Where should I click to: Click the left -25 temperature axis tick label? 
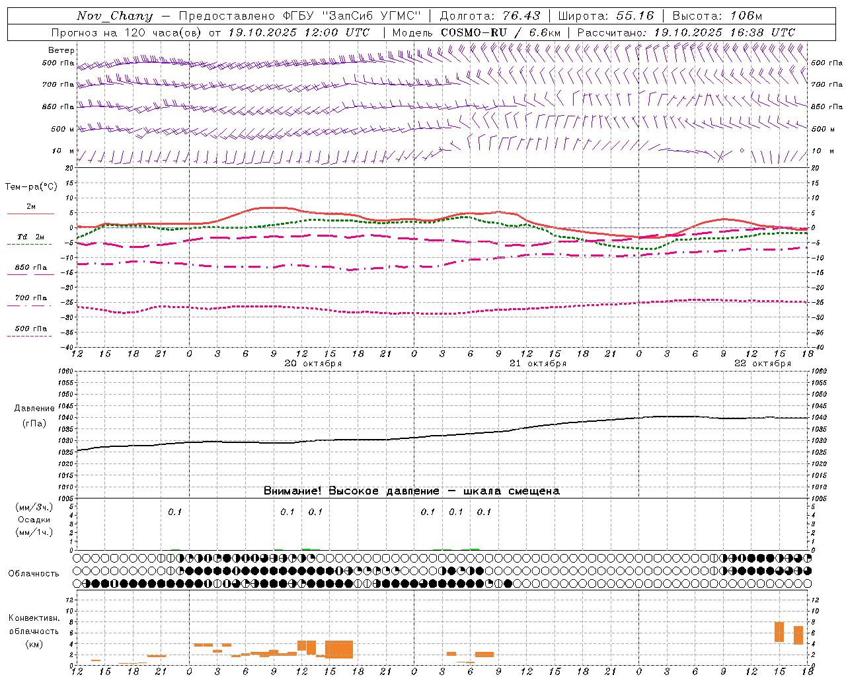pyautogui.click(x=68, y=302)
